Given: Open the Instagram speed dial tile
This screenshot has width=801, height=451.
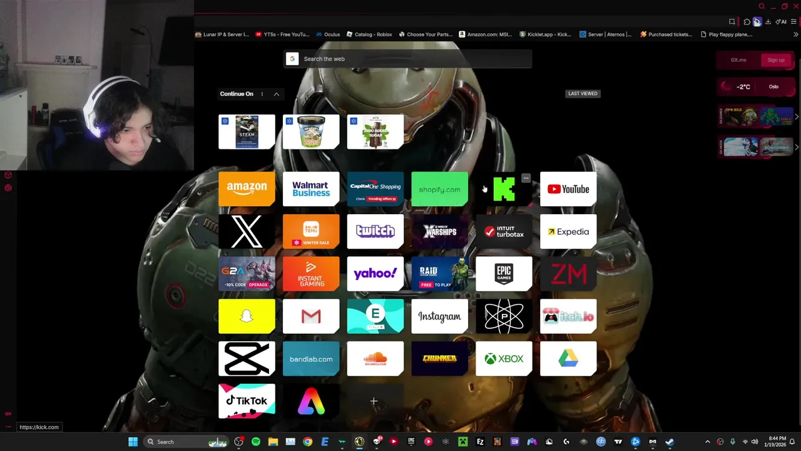Looking at the screenshot, I should pos(439,316).
